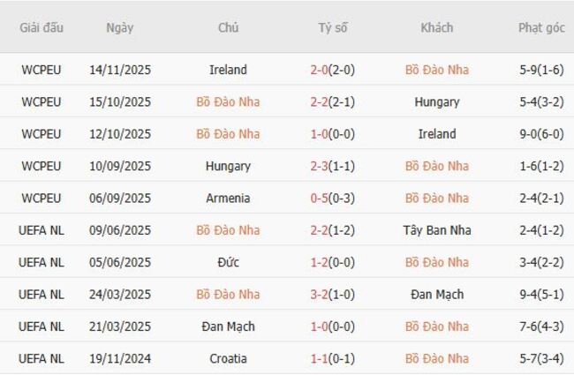Click the 1-2 score of Đức match

332,262
